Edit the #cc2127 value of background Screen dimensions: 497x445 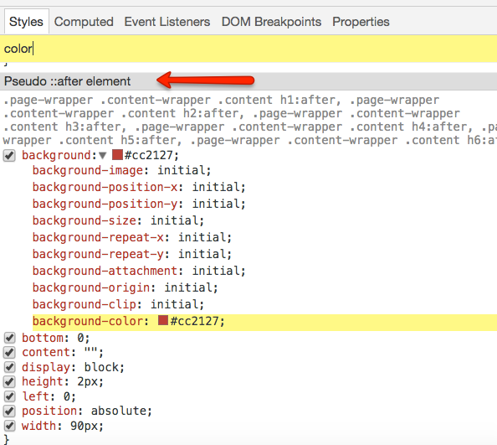(149, 155)
